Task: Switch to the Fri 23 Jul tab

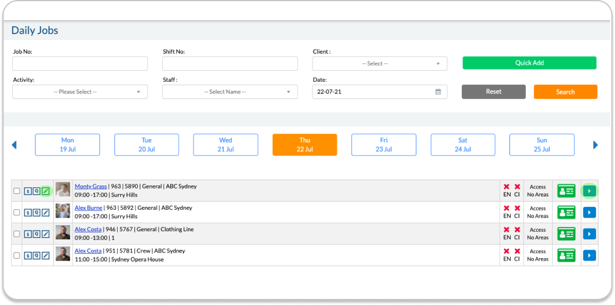Action: click(x=383, y=145)
